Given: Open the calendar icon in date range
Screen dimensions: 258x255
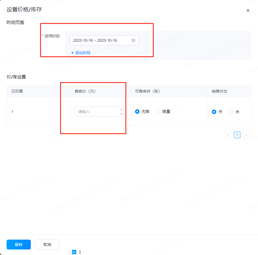Looking at the screenshot, I should 133,40.
